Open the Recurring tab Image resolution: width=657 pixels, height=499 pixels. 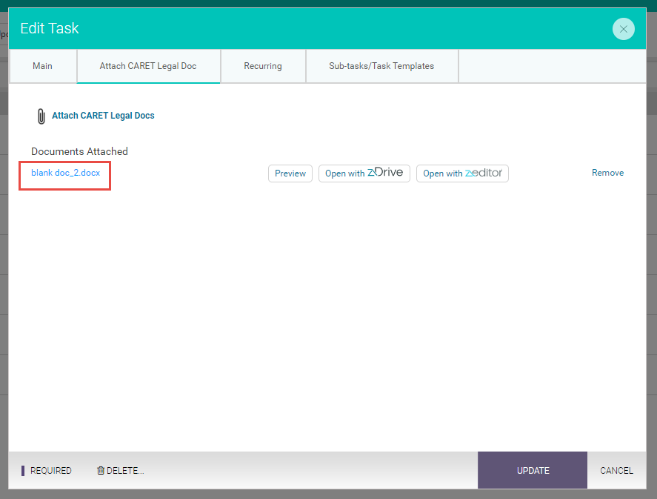coord(263,66)
